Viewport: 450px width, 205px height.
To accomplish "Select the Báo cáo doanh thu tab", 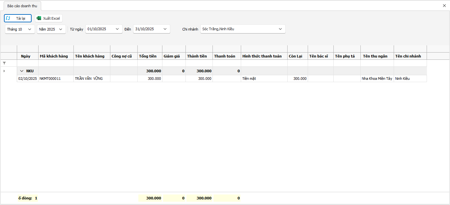I will coord(22,6).
